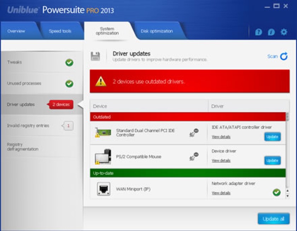Select 'Standard Dual Channel PCI IDE Controller' text
The height and width of the screenshot is (231, 297).
coord(145,132)
